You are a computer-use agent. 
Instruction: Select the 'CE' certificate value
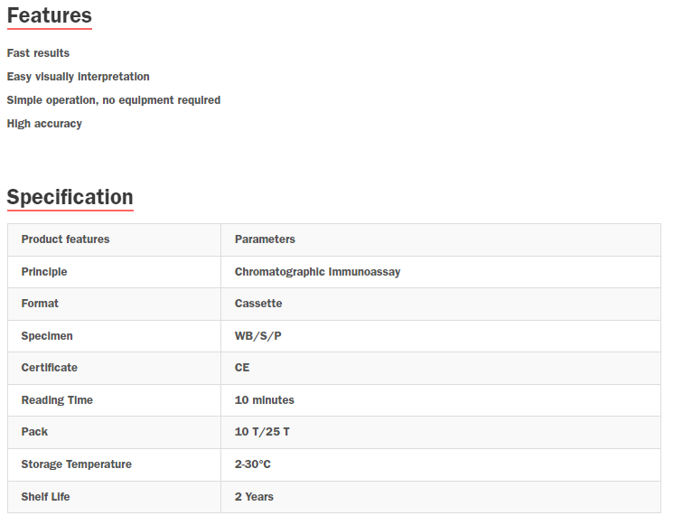pos(242,368)
